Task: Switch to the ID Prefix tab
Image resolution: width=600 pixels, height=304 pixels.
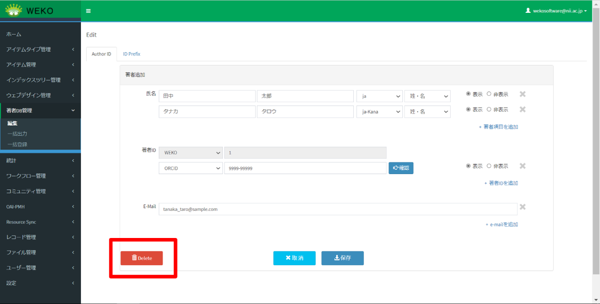Action: pyautogui.click(x=131, y=54)
